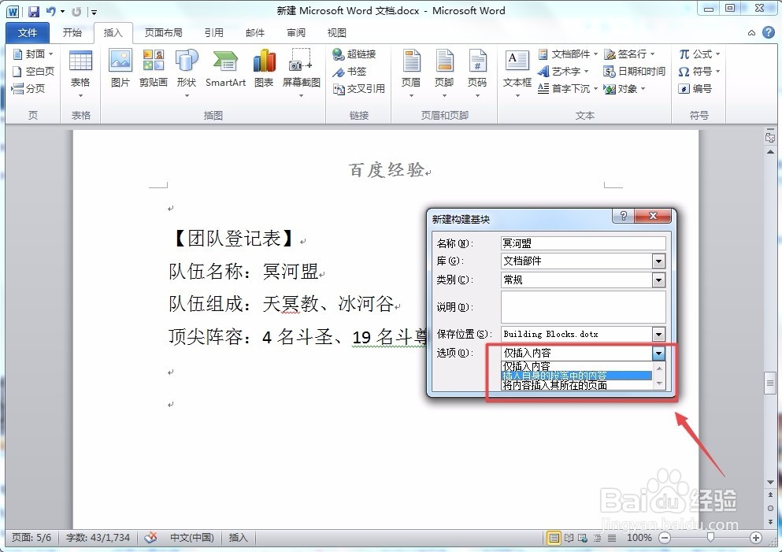Image resolution: width=782 pixels, height=552 pixels.
Task: Expand the Save in (保存位置) dropdown
Action: [x=658, y=334]
